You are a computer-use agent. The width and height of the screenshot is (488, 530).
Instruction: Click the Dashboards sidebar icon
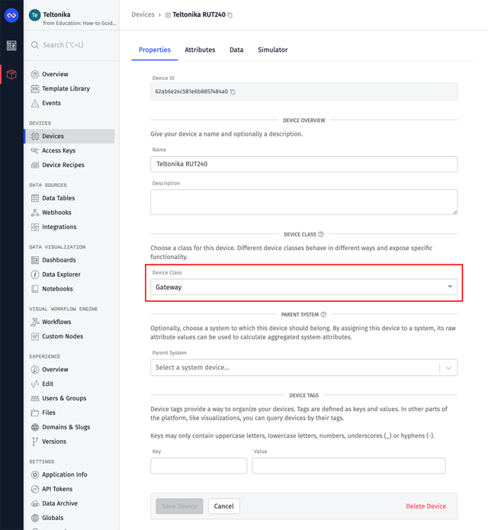click(35, 260)
